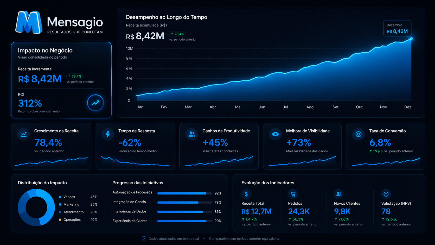This screenshot has height=245, width=435.
Task: Click the '92%' Automação de Processos value
Action: click(x=218, y=193)
